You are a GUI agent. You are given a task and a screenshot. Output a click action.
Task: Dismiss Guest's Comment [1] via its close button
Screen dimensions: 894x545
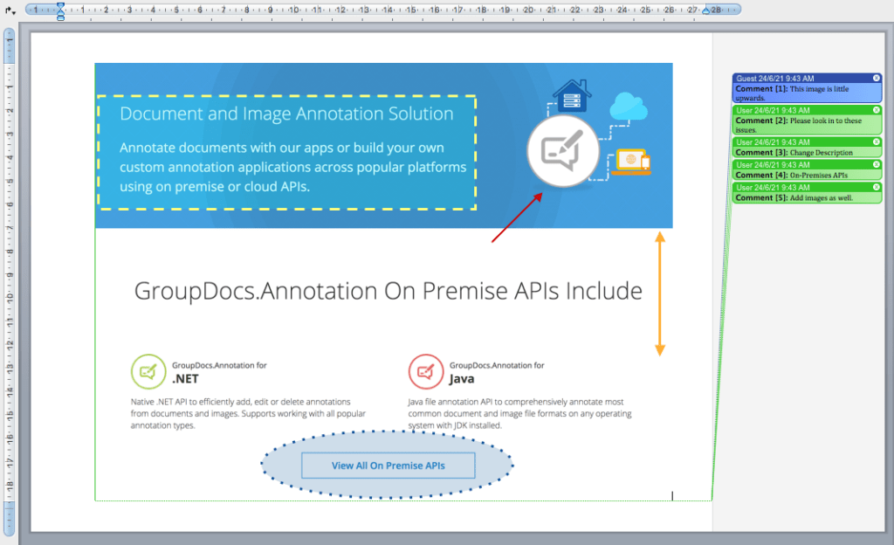pos(877,79)
